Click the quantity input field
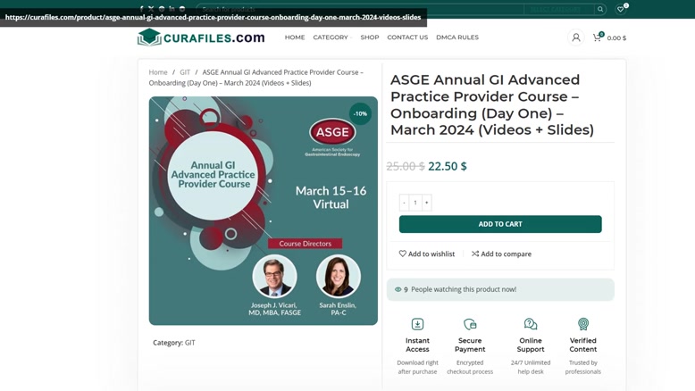The width and height of the screenshot is (695, 391). pos(415,203)
